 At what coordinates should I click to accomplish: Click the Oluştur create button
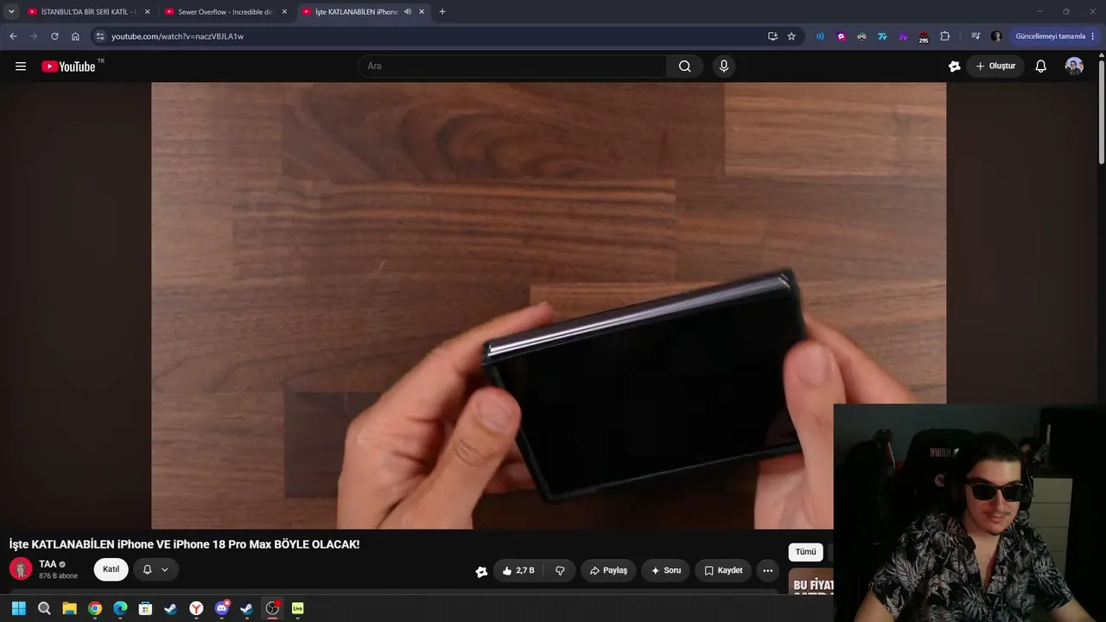[995, 67]
